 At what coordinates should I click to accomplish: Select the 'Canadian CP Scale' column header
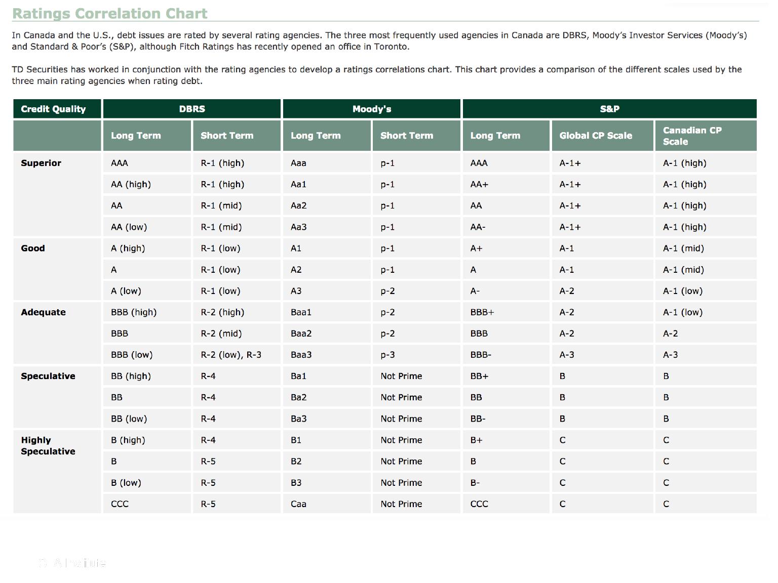pos(706,136)
